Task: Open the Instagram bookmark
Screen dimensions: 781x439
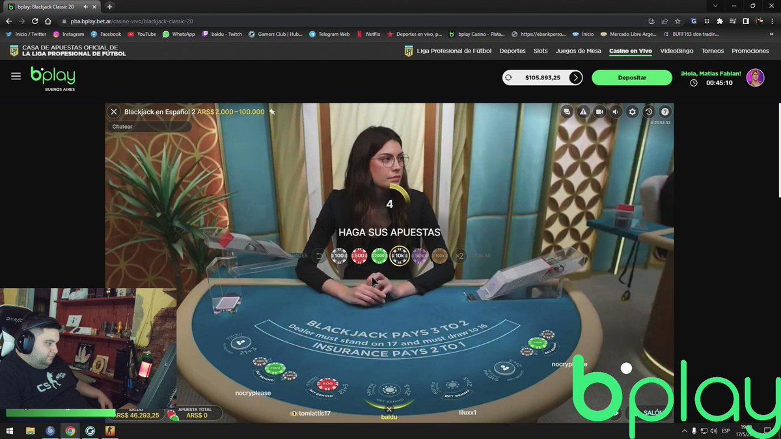Action: coord(68,34)
